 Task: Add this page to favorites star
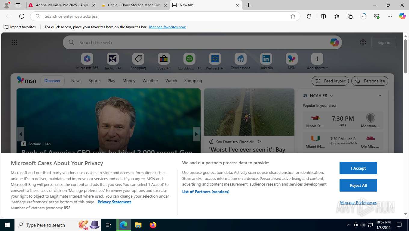point(293,16)
